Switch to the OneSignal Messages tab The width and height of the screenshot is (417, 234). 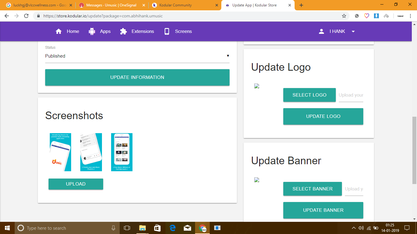pos(111,5)
